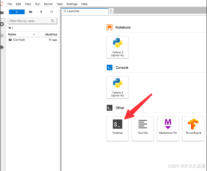Start a Python 3 console
The width and height of the screenshot is (207, 171).
pyautogui.click(x=118, y=87)
